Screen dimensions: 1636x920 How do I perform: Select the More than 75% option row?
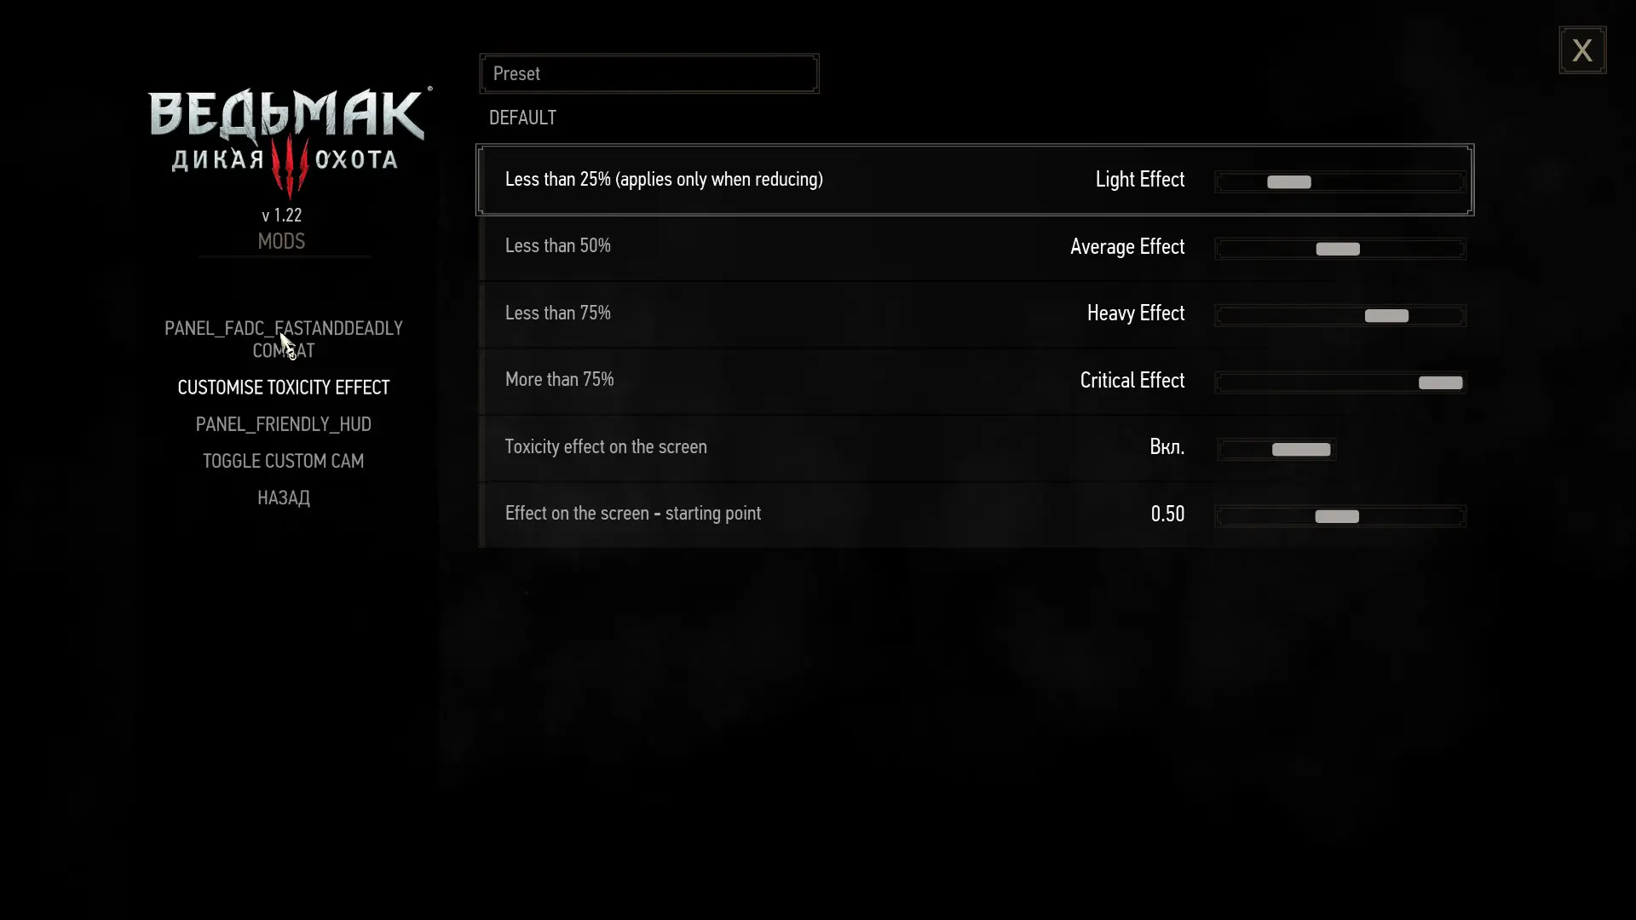[975, 381]
